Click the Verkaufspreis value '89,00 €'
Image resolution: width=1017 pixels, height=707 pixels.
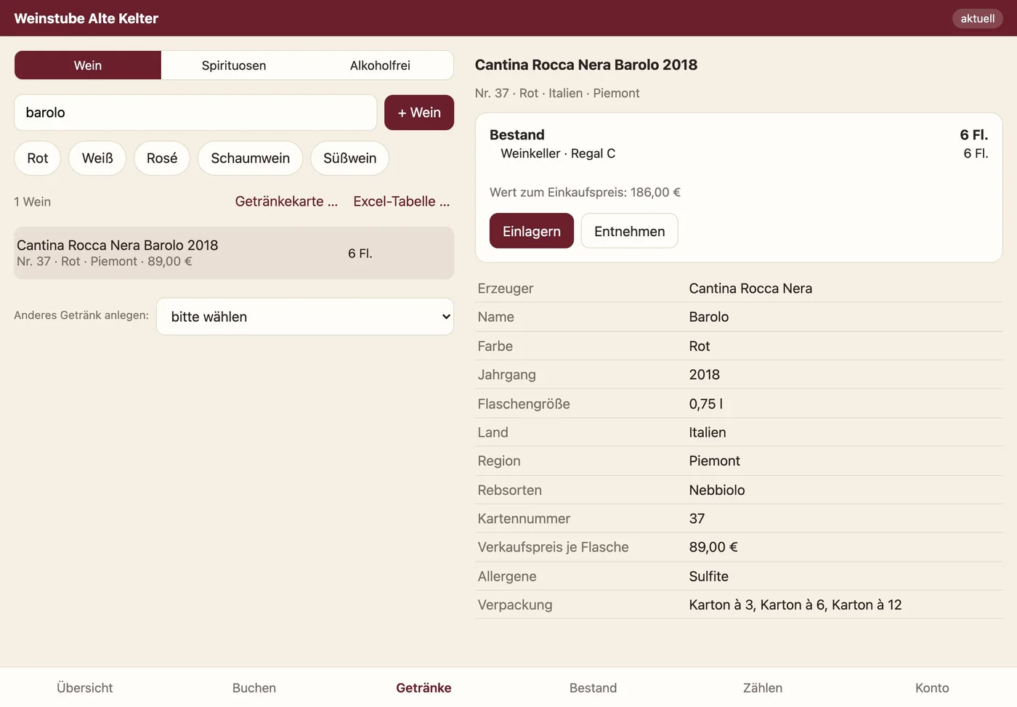click(713, 547)
